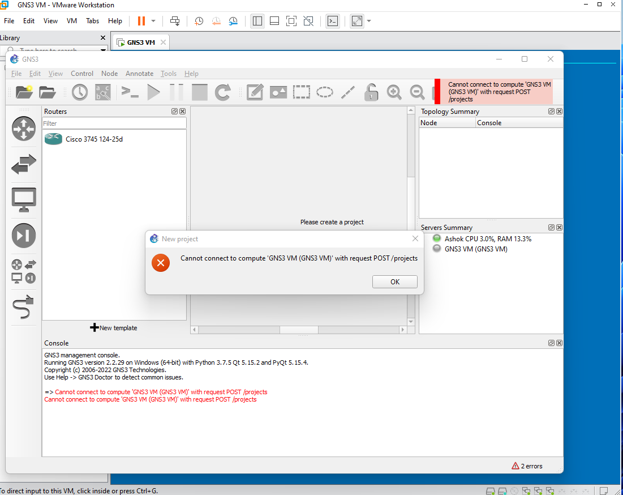Add a note using the pencil icon
Screen dimensions: 623x495
pos(255,92)
